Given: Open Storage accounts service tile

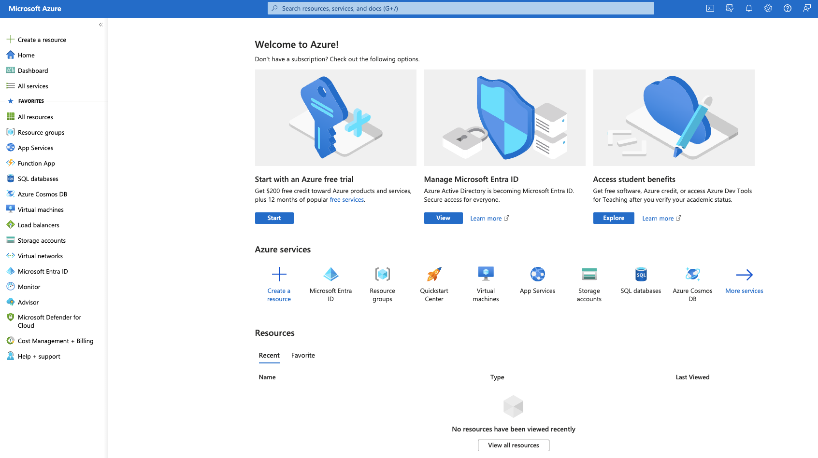Looking at the screenshot, I should click(589, 284).
